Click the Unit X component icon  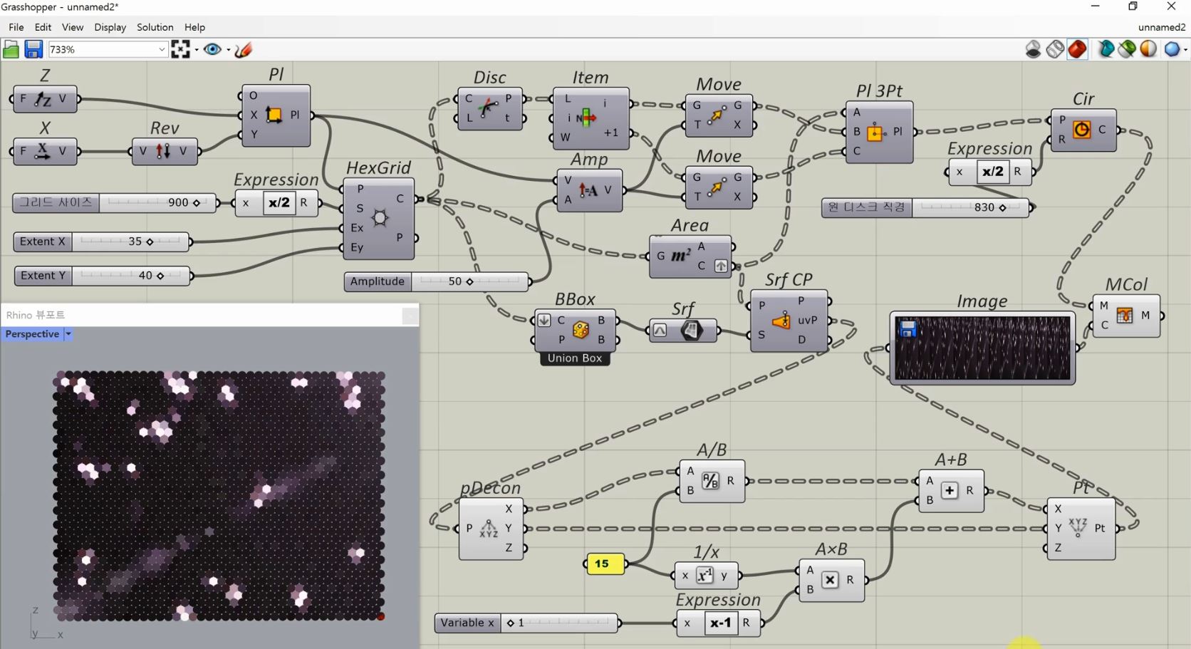coord(43,151)
